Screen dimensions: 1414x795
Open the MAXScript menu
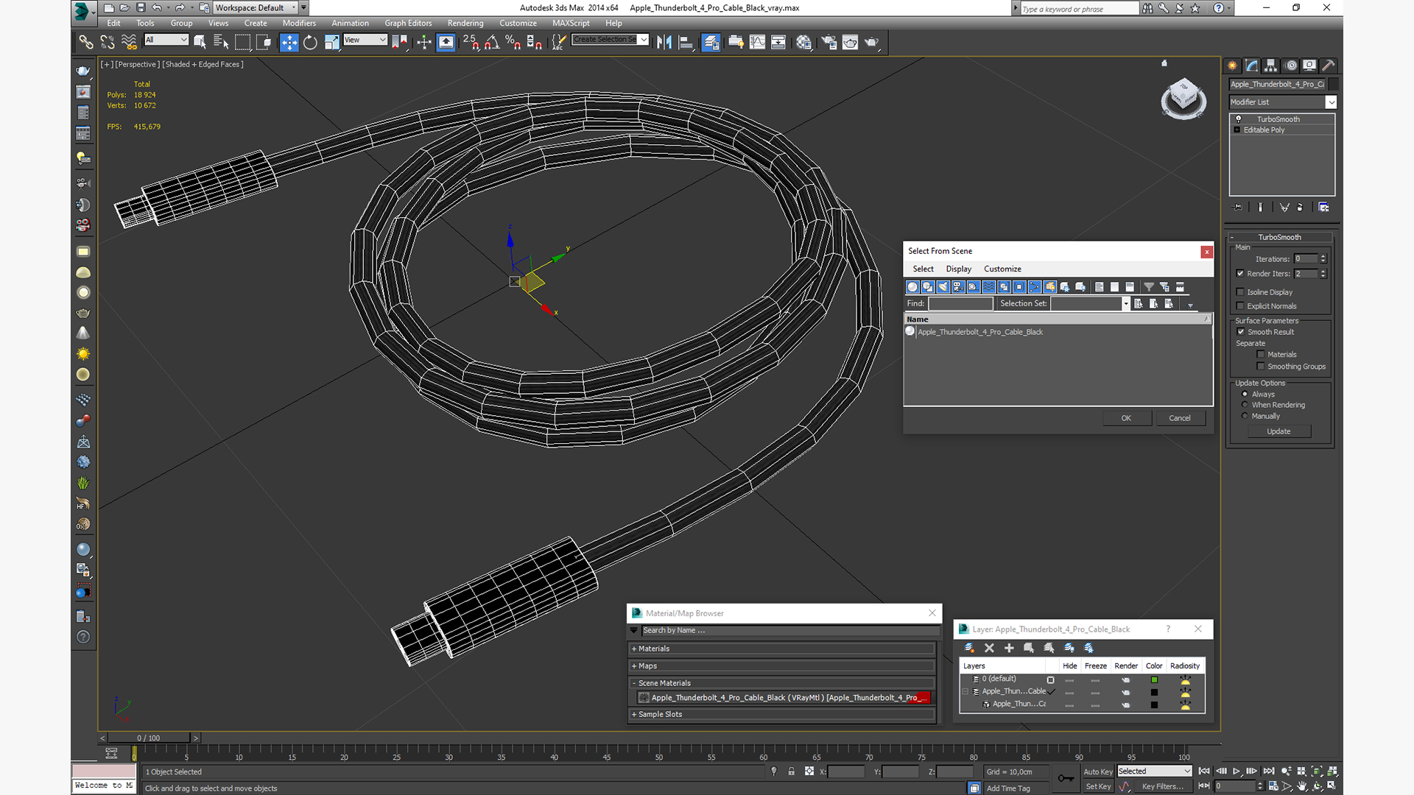[571, 23]
